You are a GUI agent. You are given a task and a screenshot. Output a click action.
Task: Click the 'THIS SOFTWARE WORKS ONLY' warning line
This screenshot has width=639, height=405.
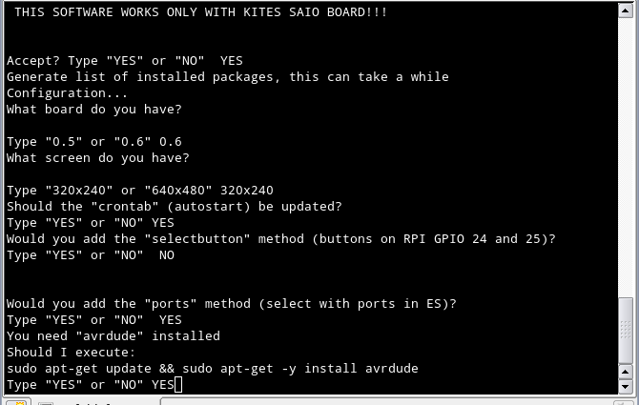[200, 12]
